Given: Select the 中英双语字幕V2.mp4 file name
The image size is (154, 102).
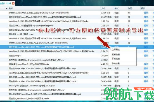Looking at the screenshot, I should [x=42, y=81].
